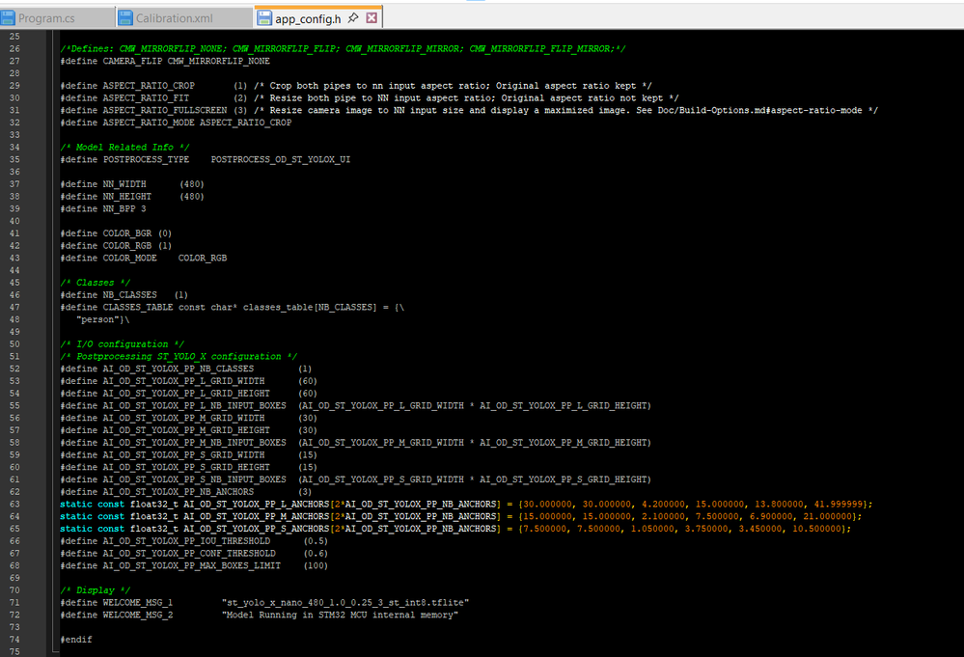Click line number 74 in the margin
The image size is (964, 657).
pos(14,640)
